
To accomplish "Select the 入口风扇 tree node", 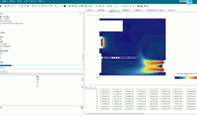I will click(6, 19).
